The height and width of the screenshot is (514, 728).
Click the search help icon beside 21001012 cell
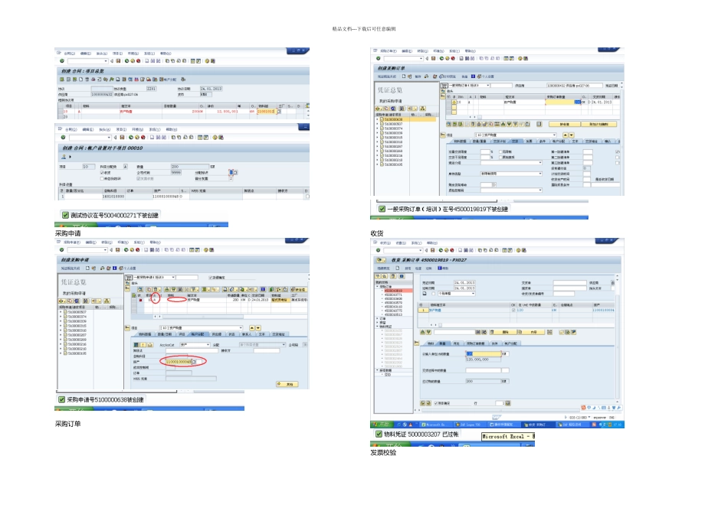pyautogui.click(x=279, y=111)
